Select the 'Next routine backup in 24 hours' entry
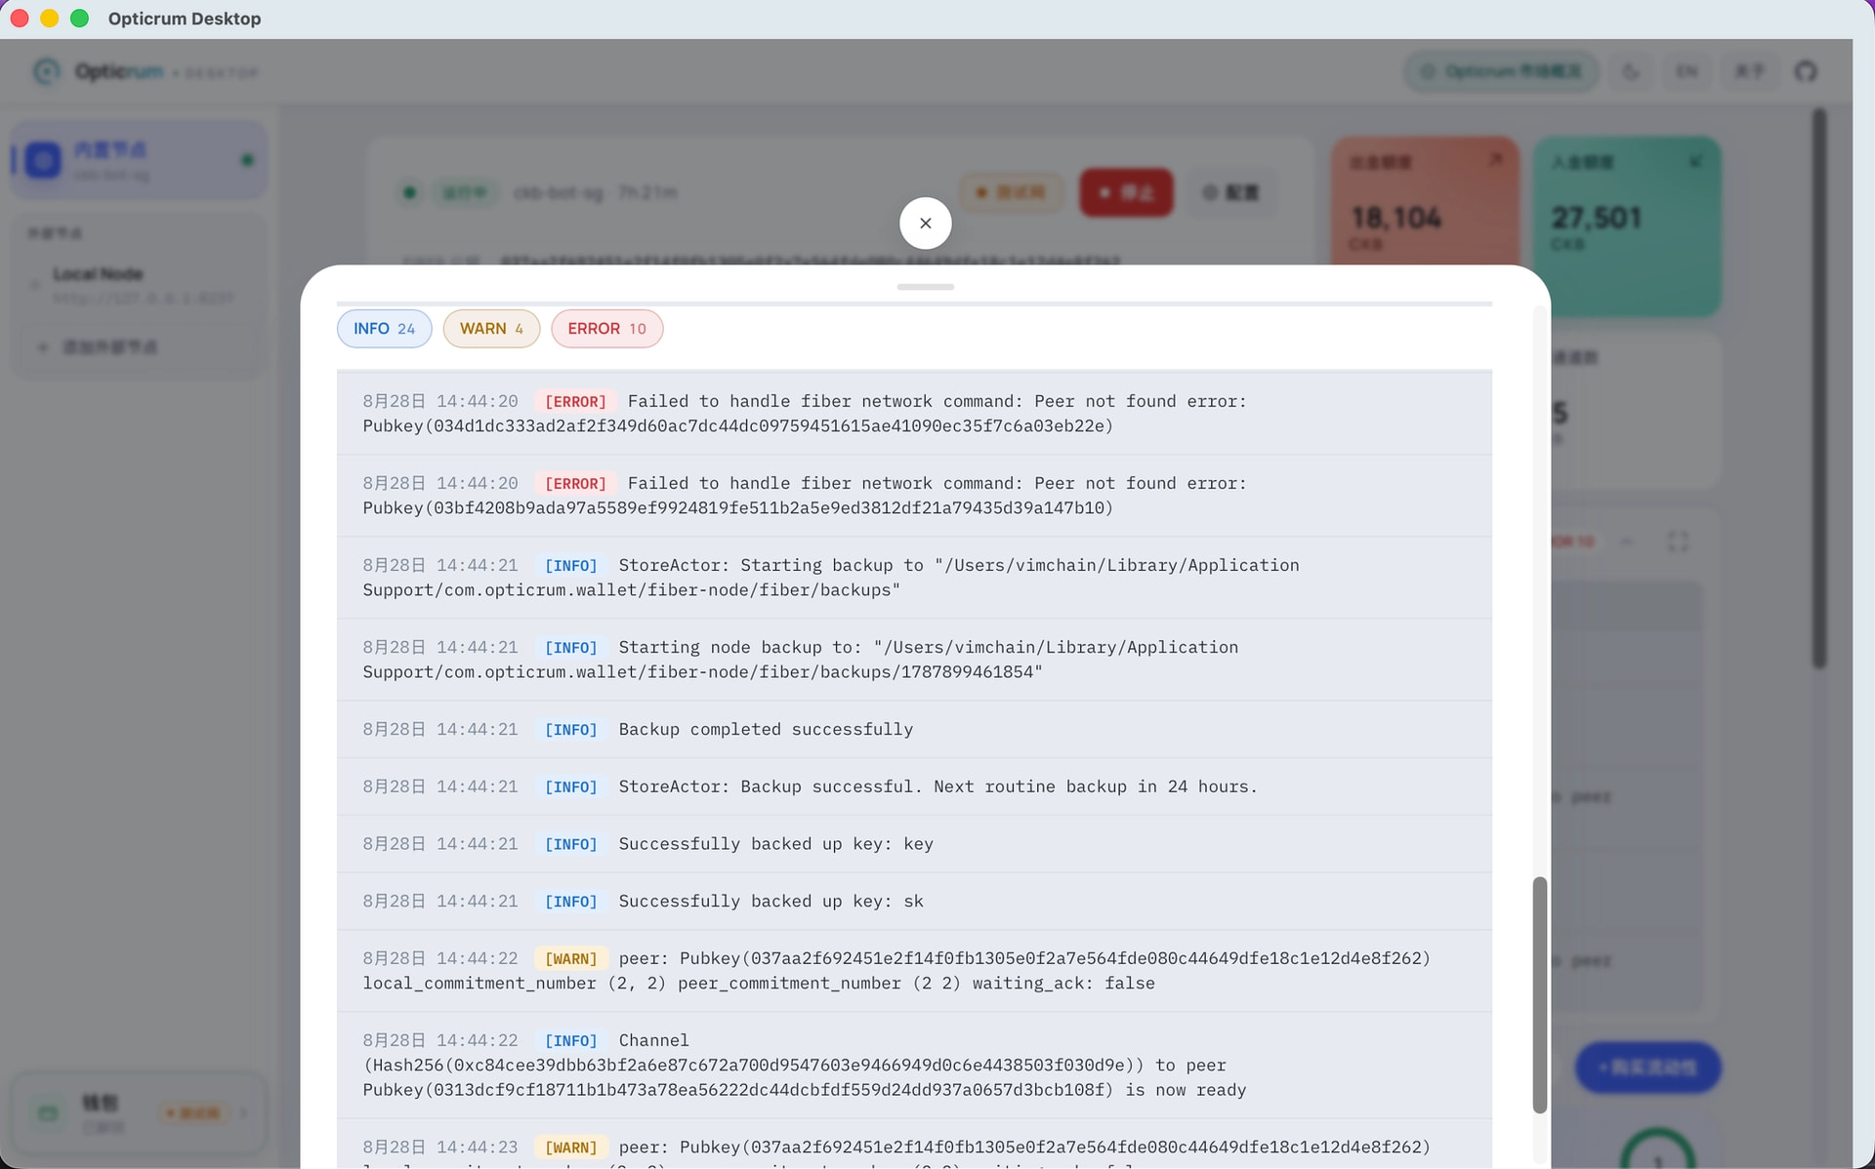 (914, 786)
